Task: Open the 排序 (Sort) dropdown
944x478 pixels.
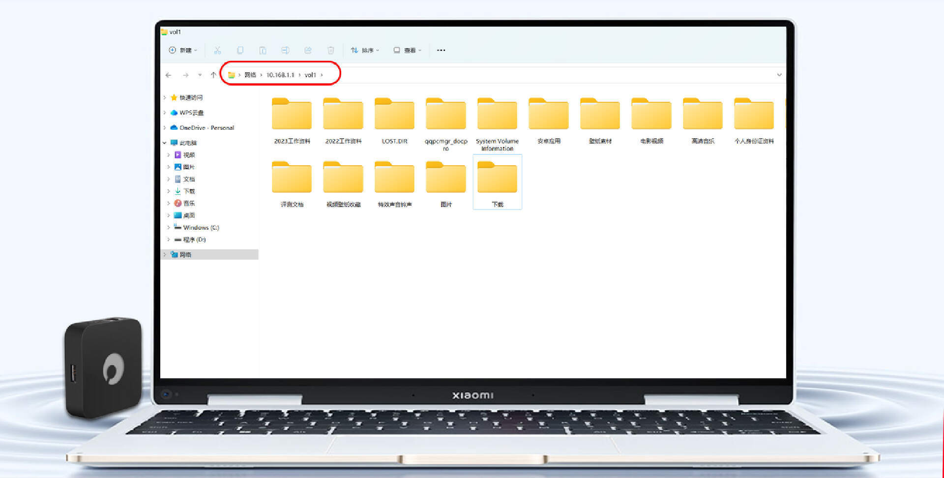Action: pos(365,50)
